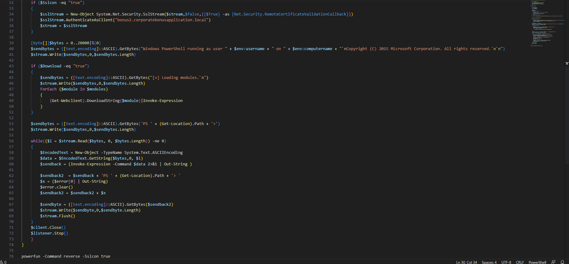Open the feedback icon in status bar
Image resolution: width=569 pixels, height=264 pixels.
553,262
